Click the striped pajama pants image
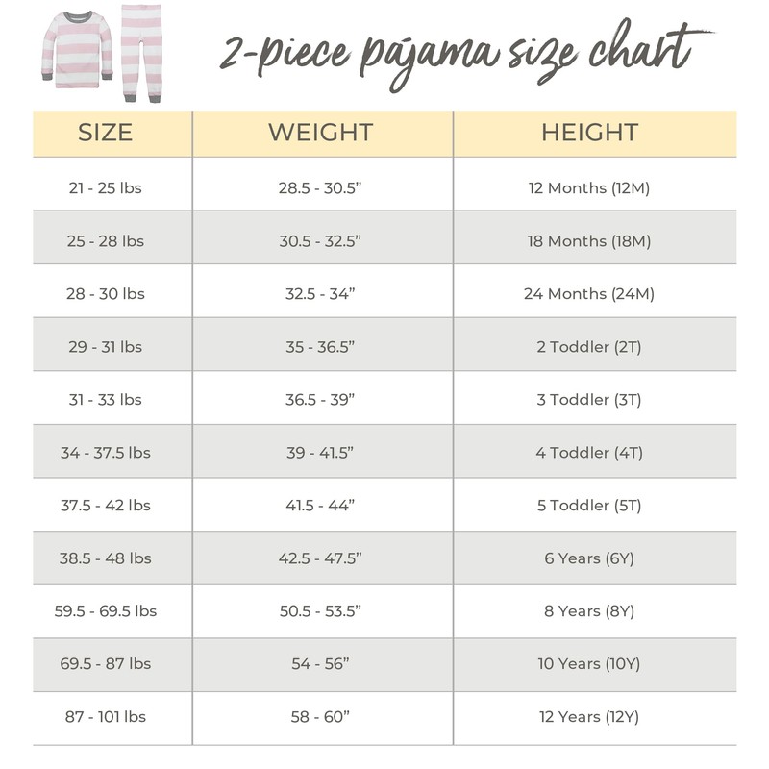 coord(141,53)
